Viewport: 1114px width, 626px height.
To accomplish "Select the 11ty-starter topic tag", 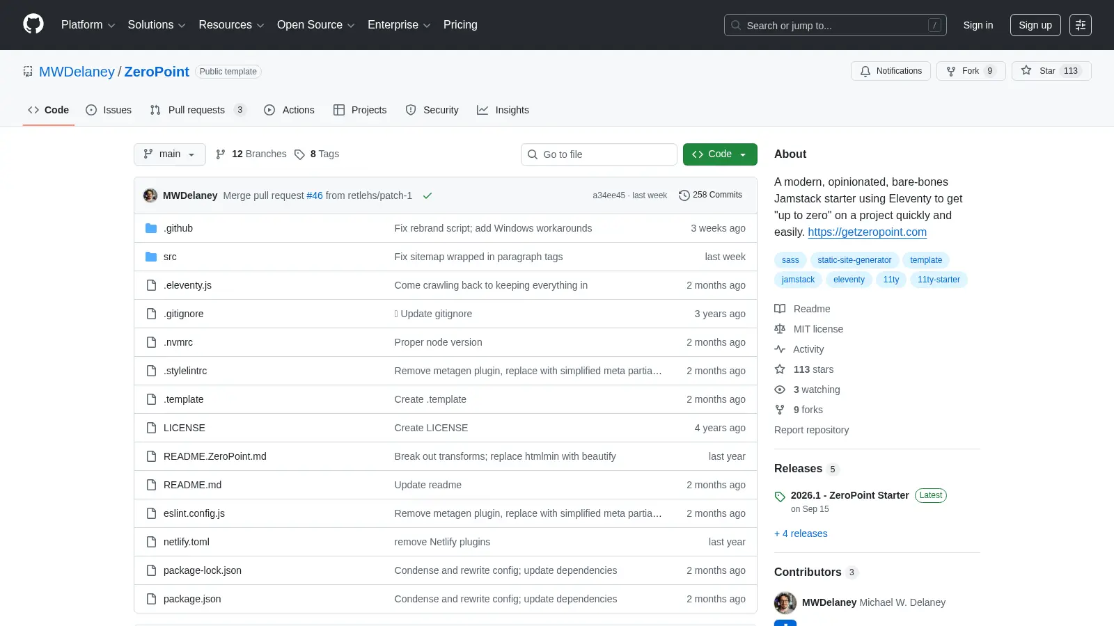I will click(939, 280).
